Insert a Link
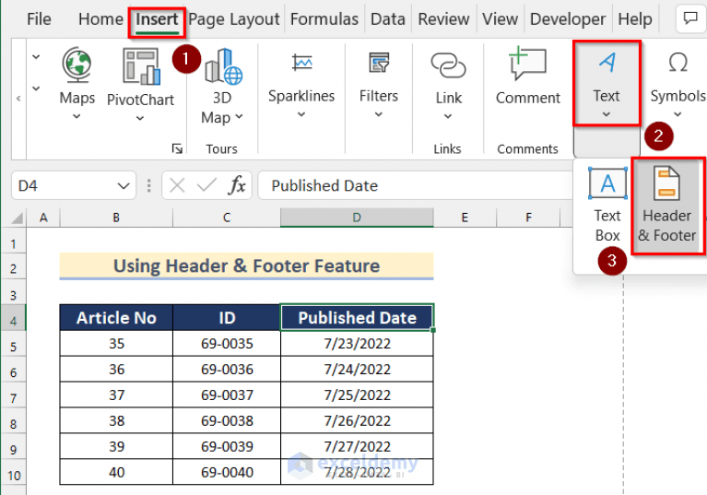Viewport: 707px width, 495px height. point(448,65)
